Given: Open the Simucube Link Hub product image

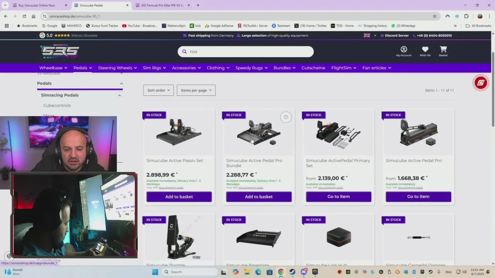Looking at the screenshot, I should click(x=338, y=236).
